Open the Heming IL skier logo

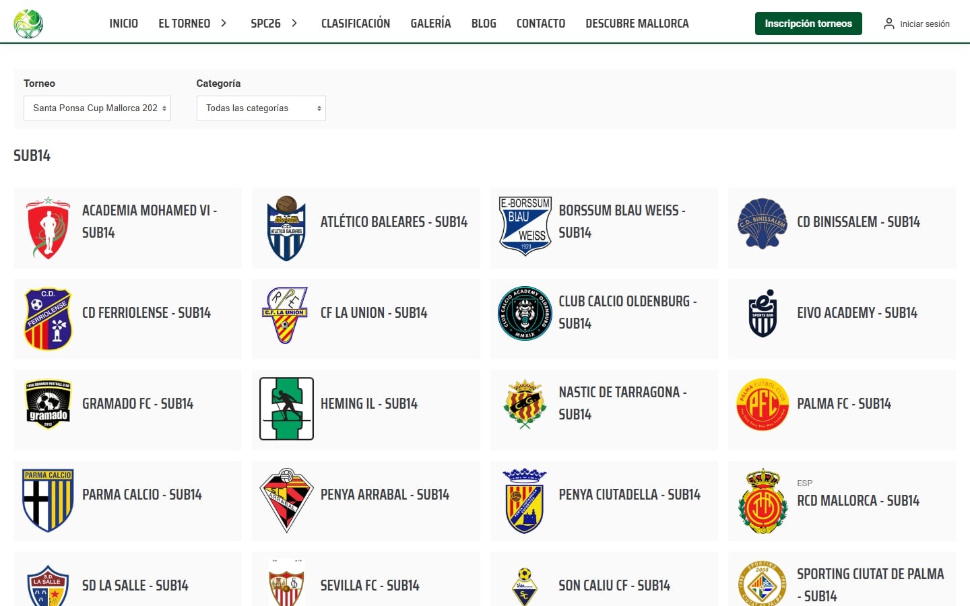coord(286,409)
